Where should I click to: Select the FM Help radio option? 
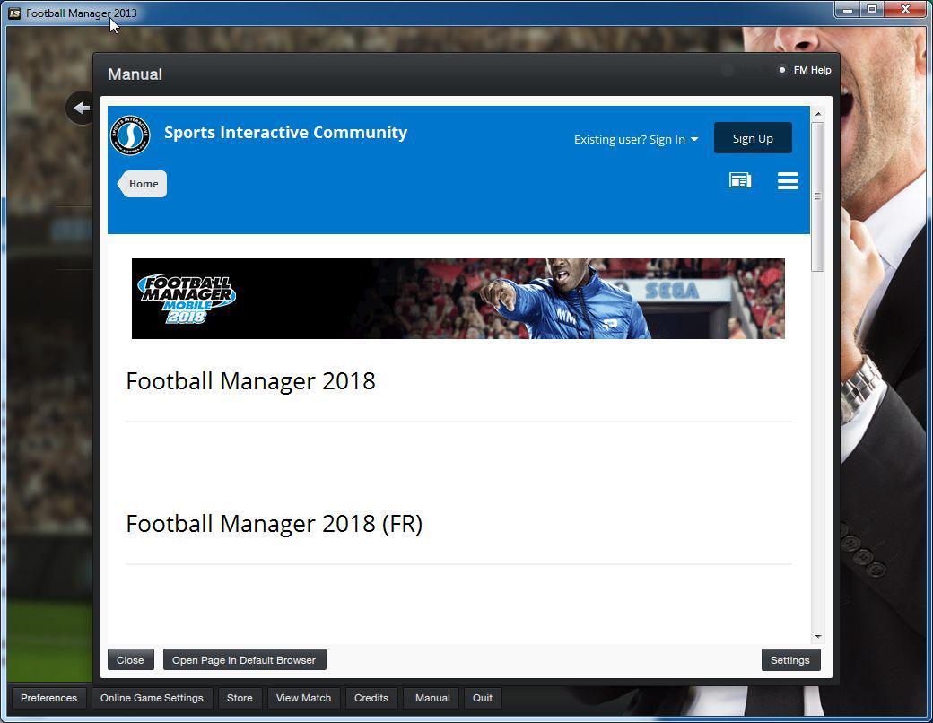pyautogui.click(x=782, y=70)
